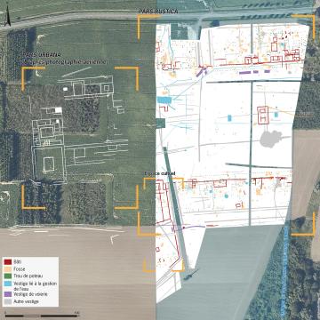Click the orange Fosse legend swatch

(8, 269)
